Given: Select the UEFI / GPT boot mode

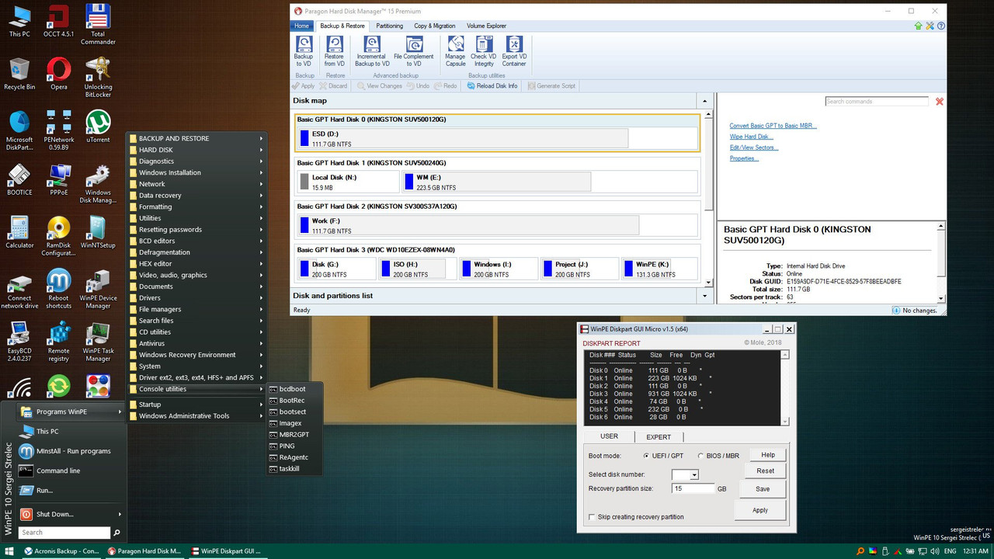Looking at the screenshot, I should [x=647, y=456].
